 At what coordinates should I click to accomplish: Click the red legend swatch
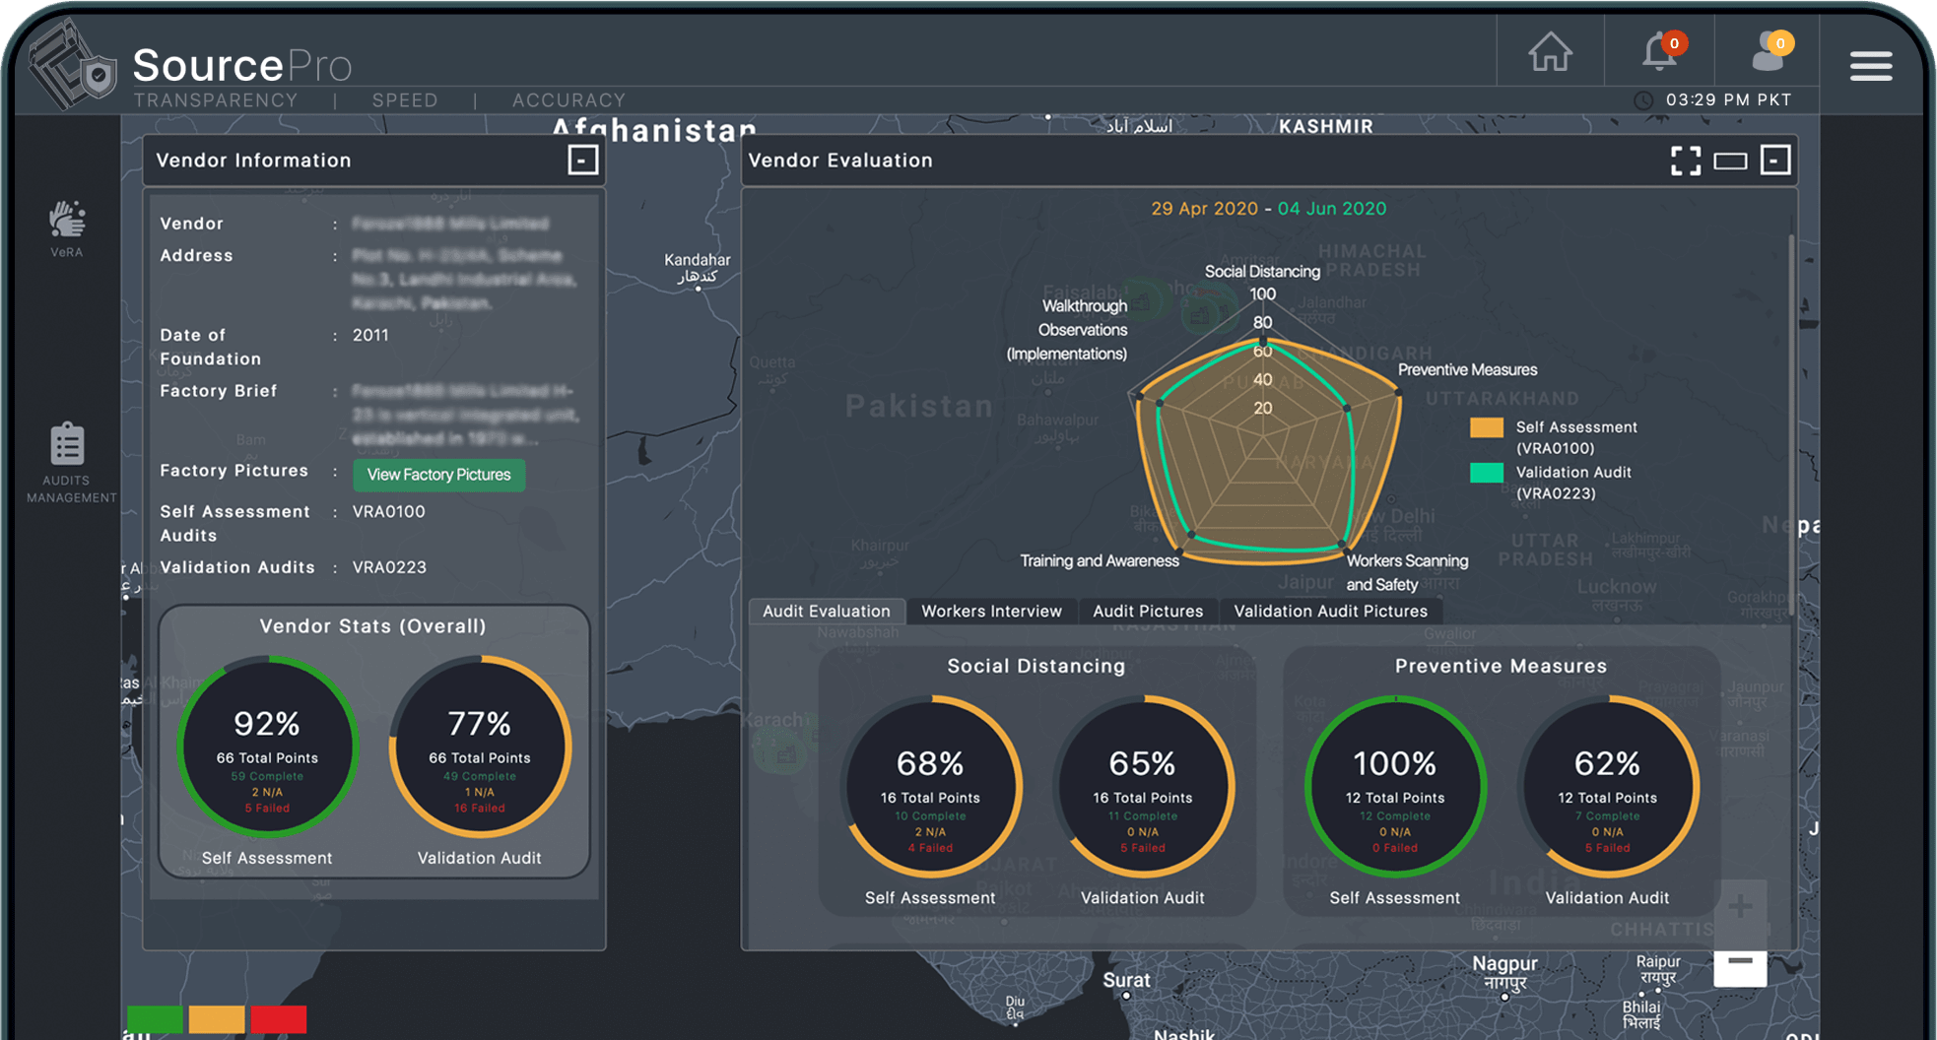(279, 1018)
